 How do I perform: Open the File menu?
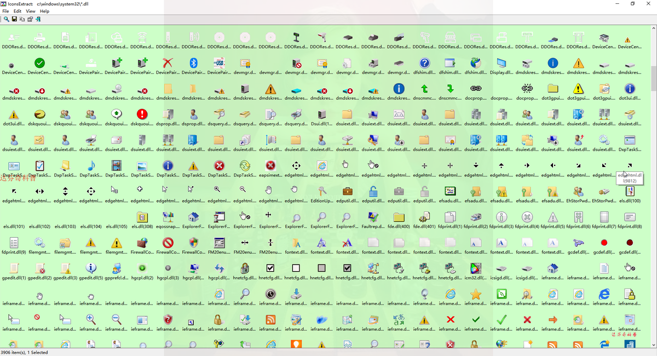click(5, 11)
